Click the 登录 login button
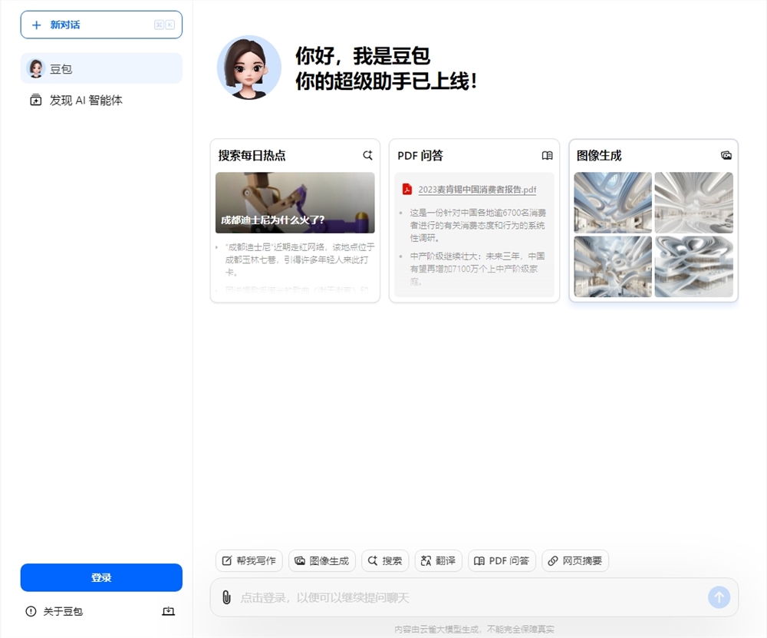Screen dimensions: 767x638 100,577
